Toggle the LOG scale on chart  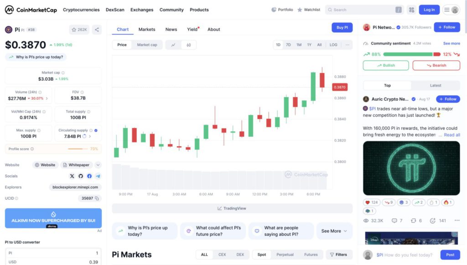pyautogui.click(x=333, y=45)
